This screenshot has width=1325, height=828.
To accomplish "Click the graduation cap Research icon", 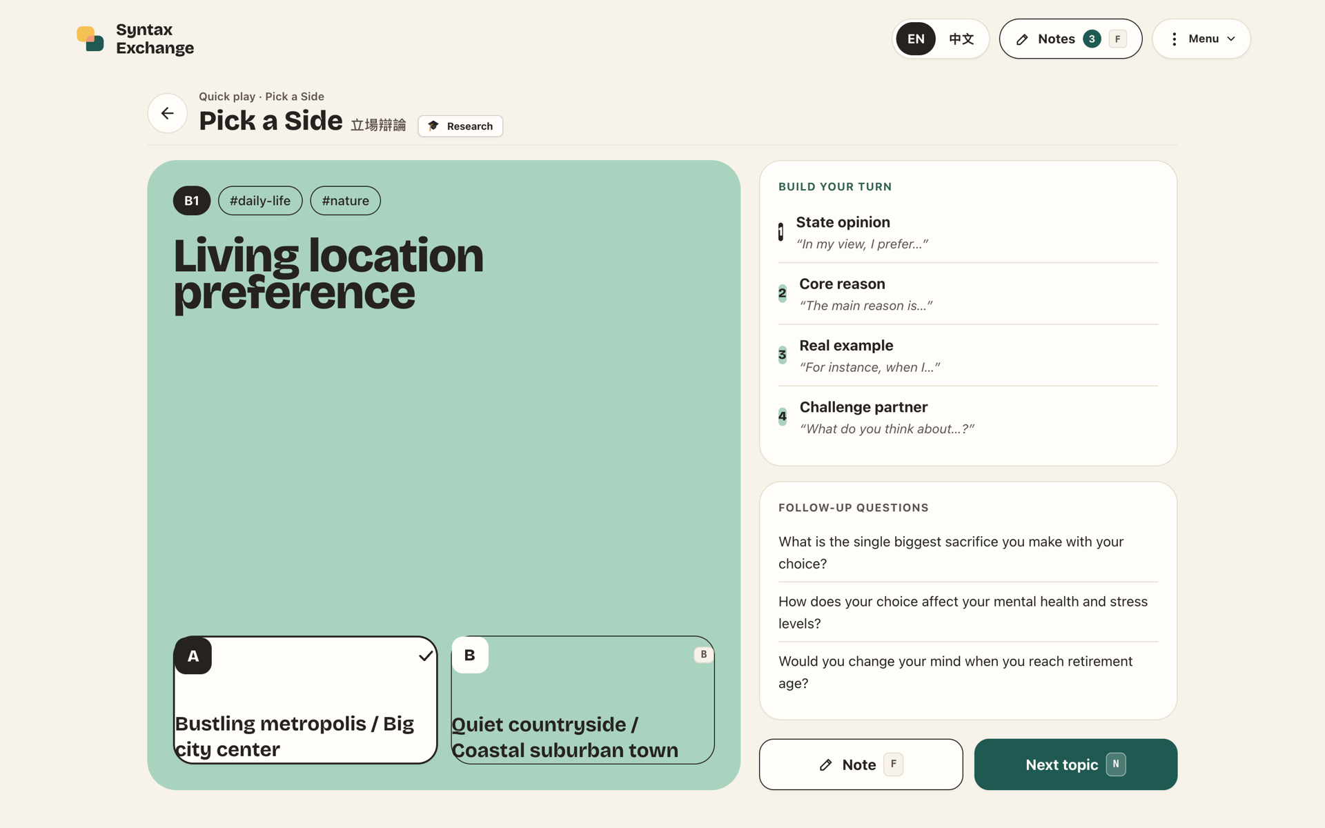I will pos(433,126).
